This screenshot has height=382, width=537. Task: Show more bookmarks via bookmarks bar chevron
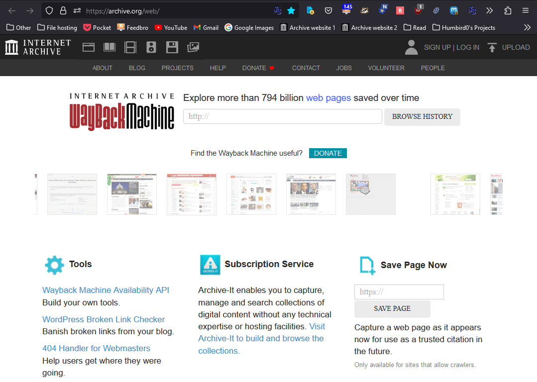[527, 27]
